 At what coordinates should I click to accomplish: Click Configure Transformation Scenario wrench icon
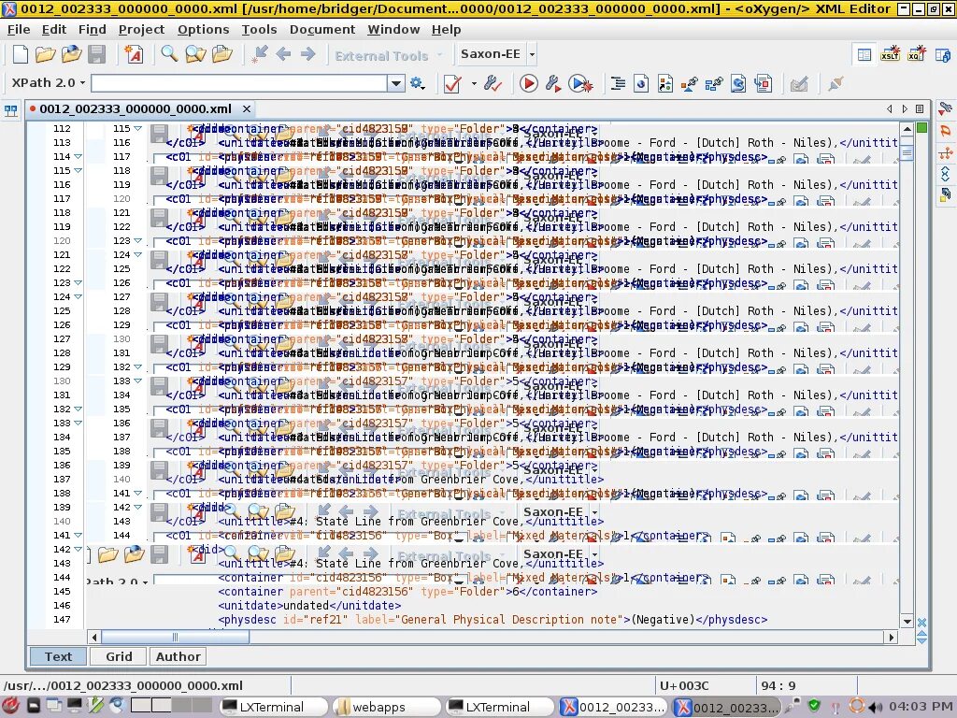click(553, 83)
